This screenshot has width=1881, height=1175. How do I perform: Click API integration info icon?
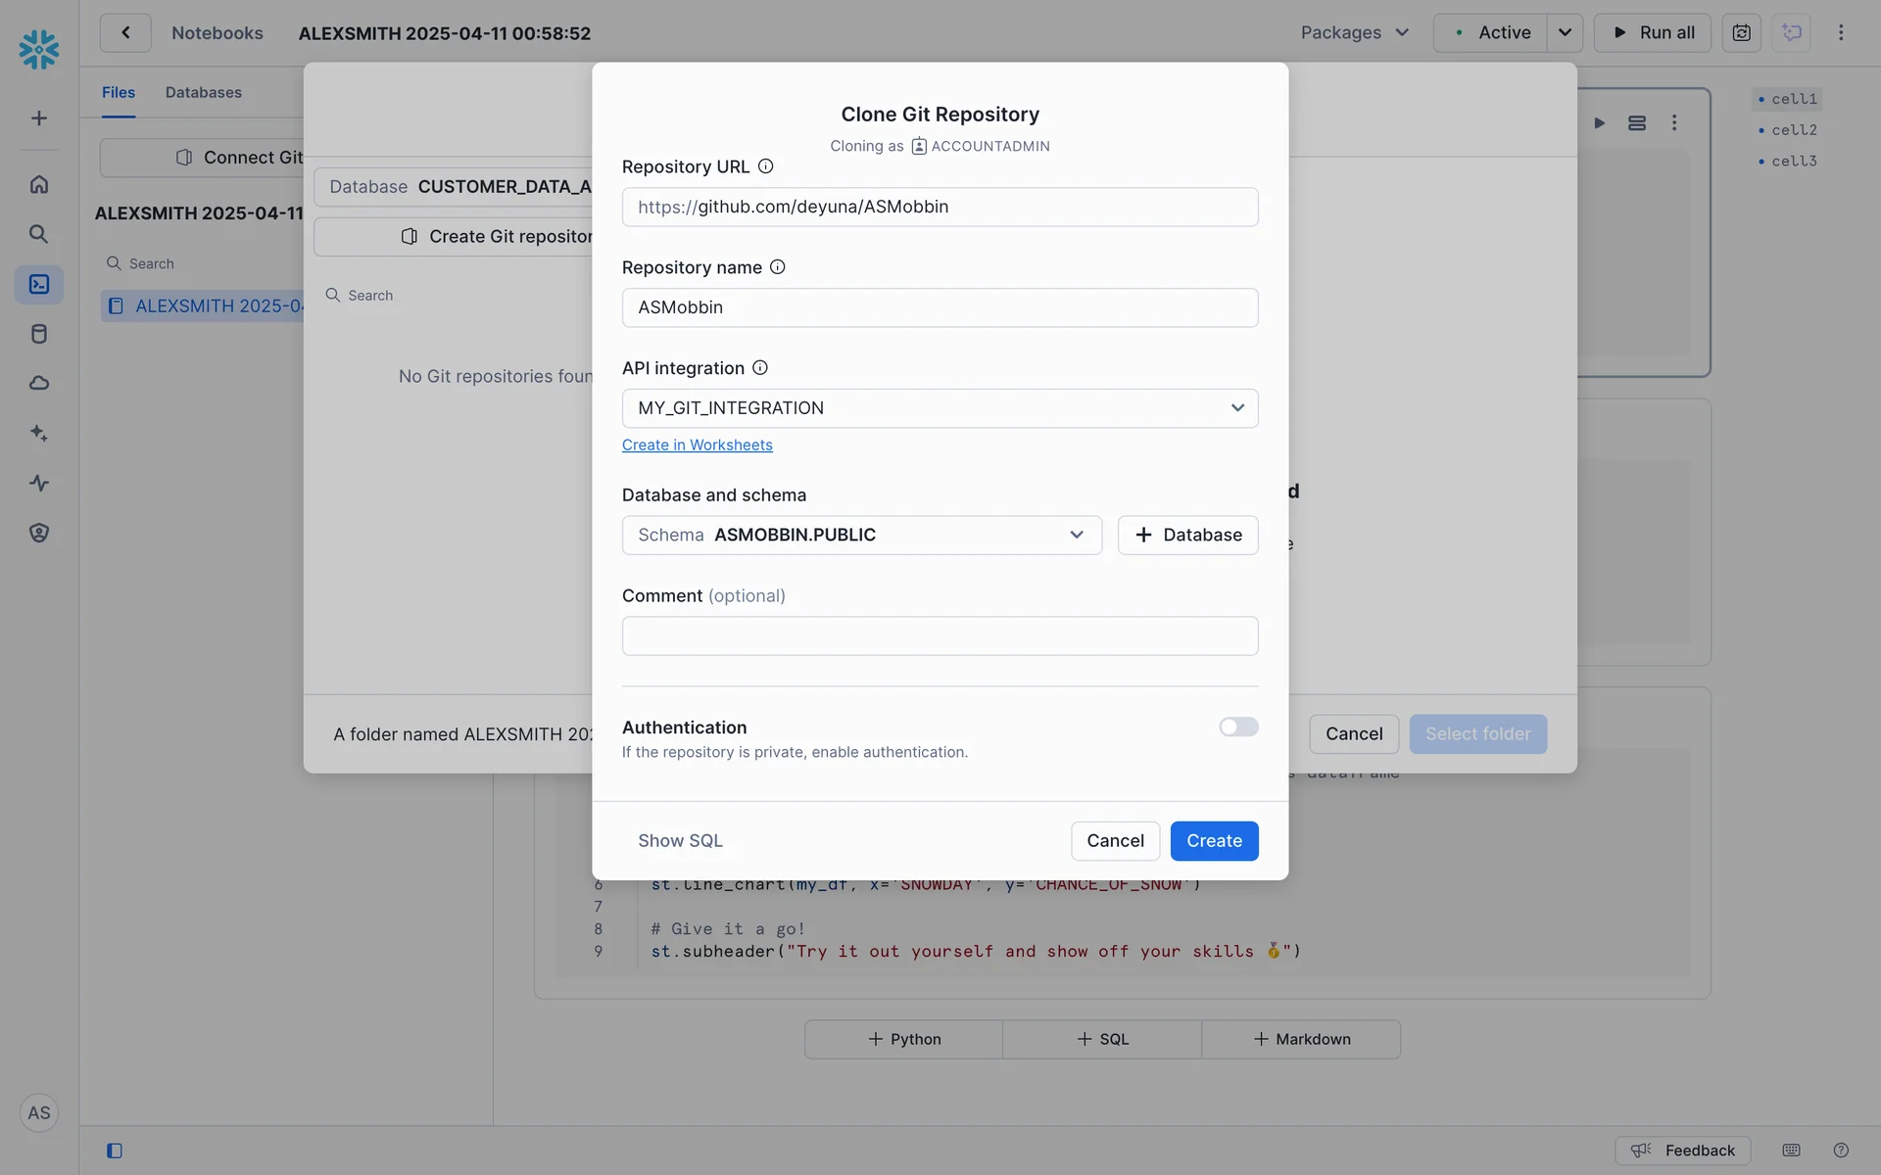point(760,368)
